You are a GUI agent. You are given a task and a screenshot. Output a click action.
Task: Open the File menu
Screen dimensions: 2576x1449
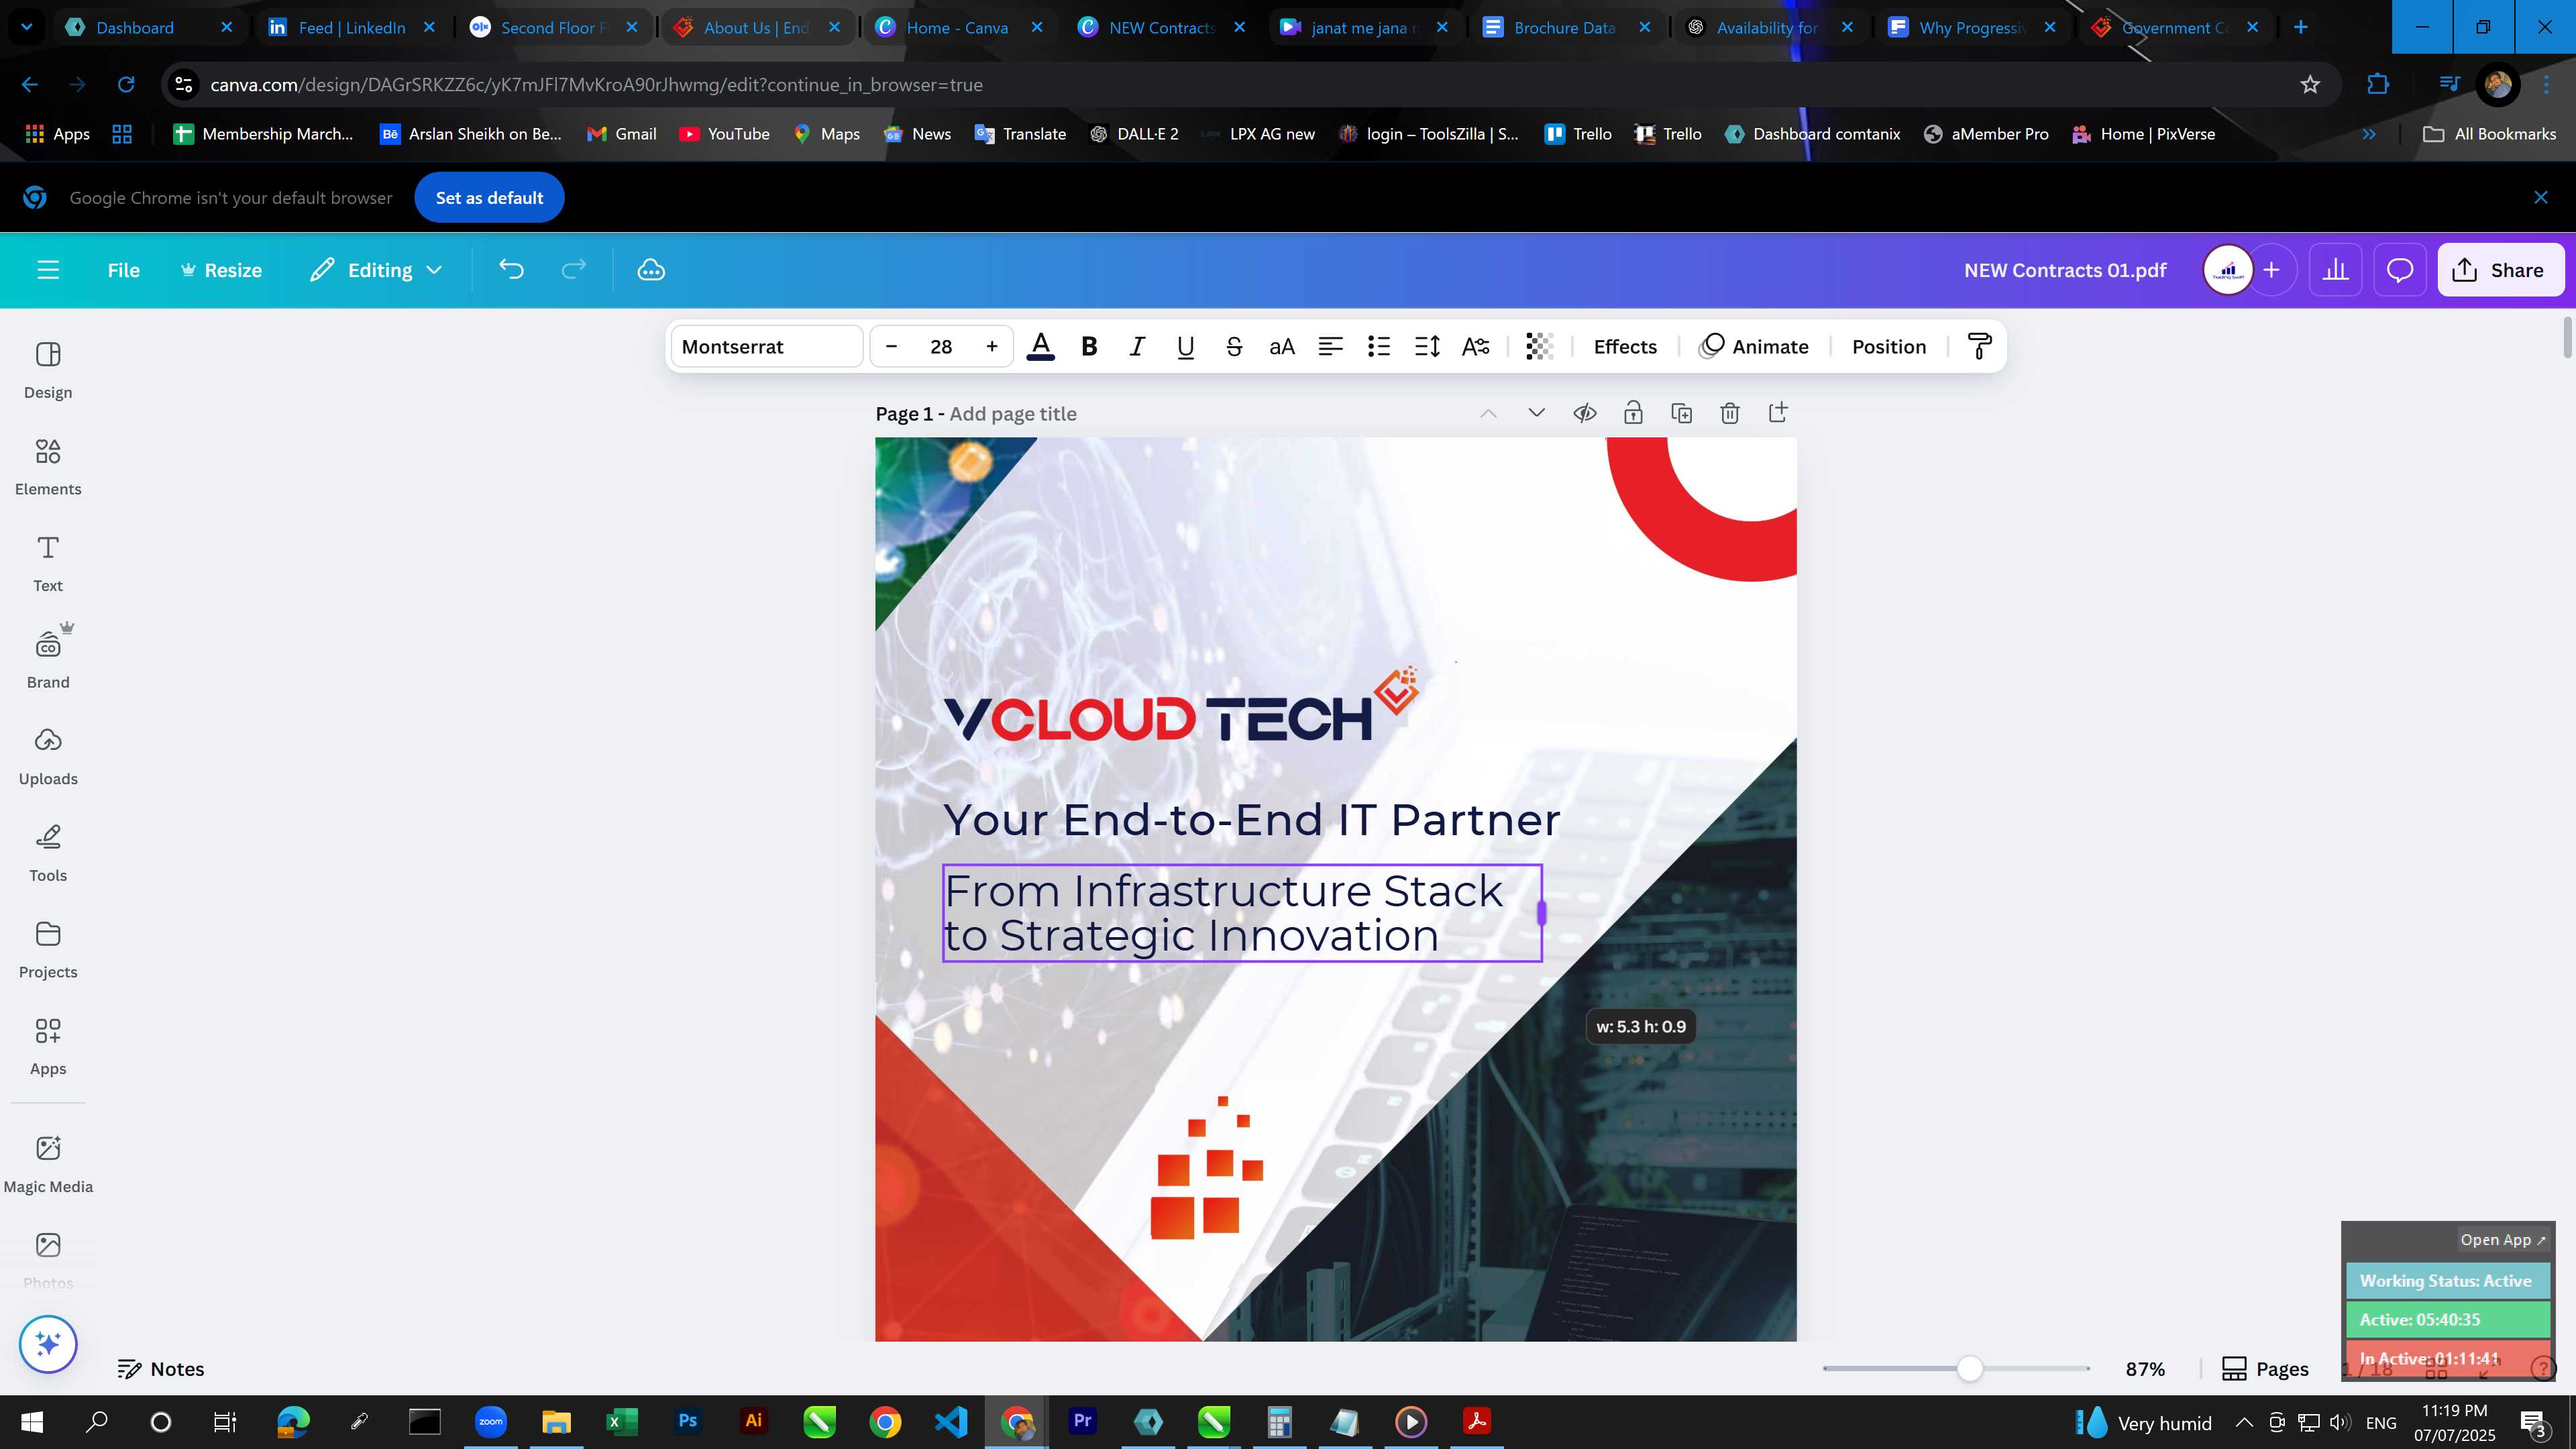pos(124,270)
